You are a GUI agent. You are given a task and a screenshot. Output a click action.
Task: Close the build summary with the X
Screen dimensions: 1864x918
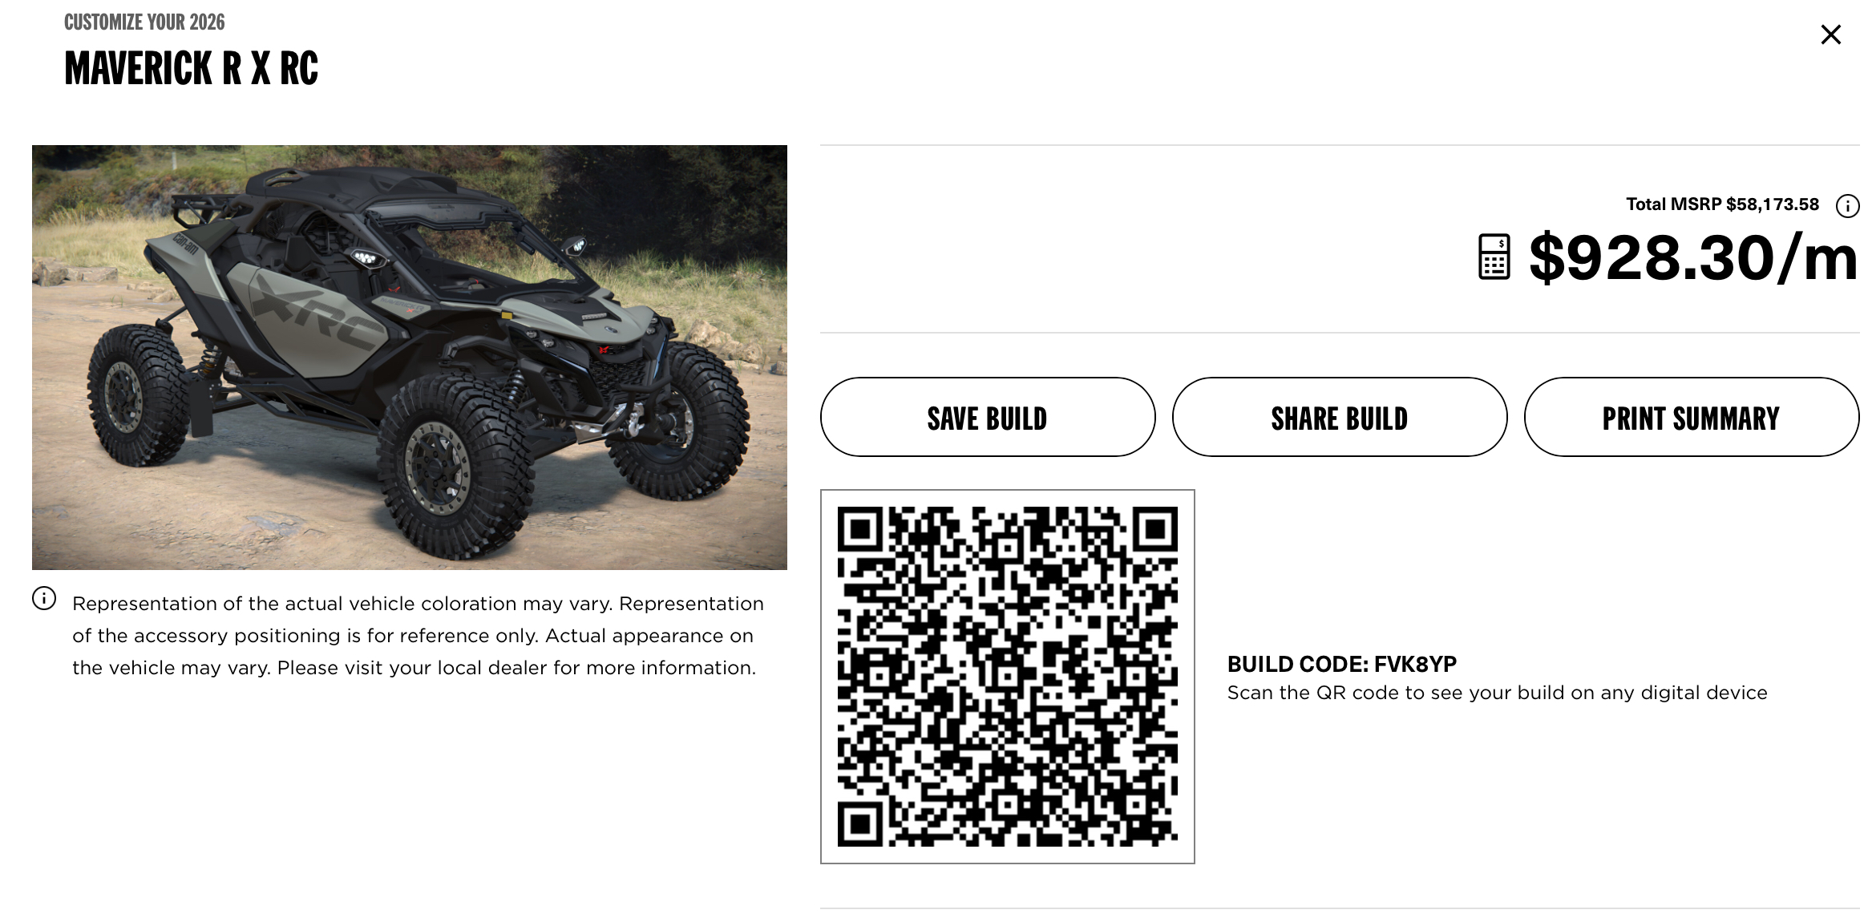click(x=1830, y=34)
